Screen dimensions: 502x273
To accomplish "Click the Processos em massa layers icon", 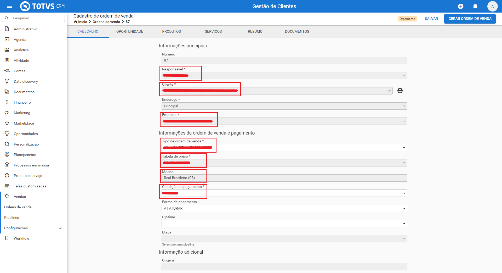I will pos(7,165).
